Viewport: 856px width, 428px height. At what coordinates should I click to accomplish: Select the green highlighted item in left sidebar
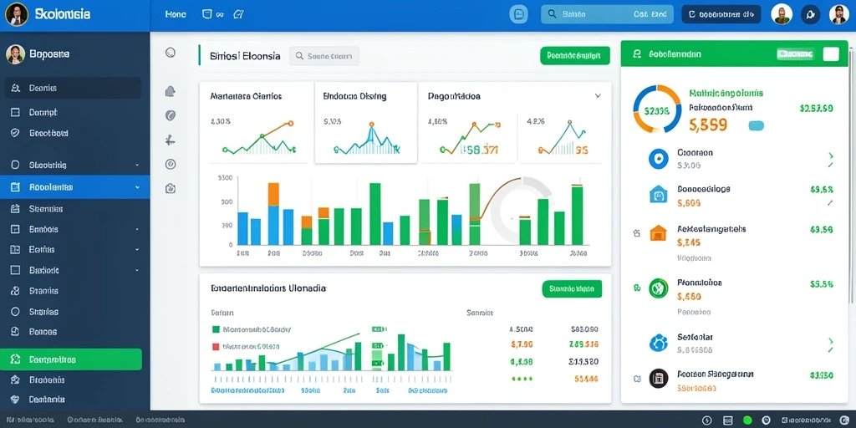71,359
